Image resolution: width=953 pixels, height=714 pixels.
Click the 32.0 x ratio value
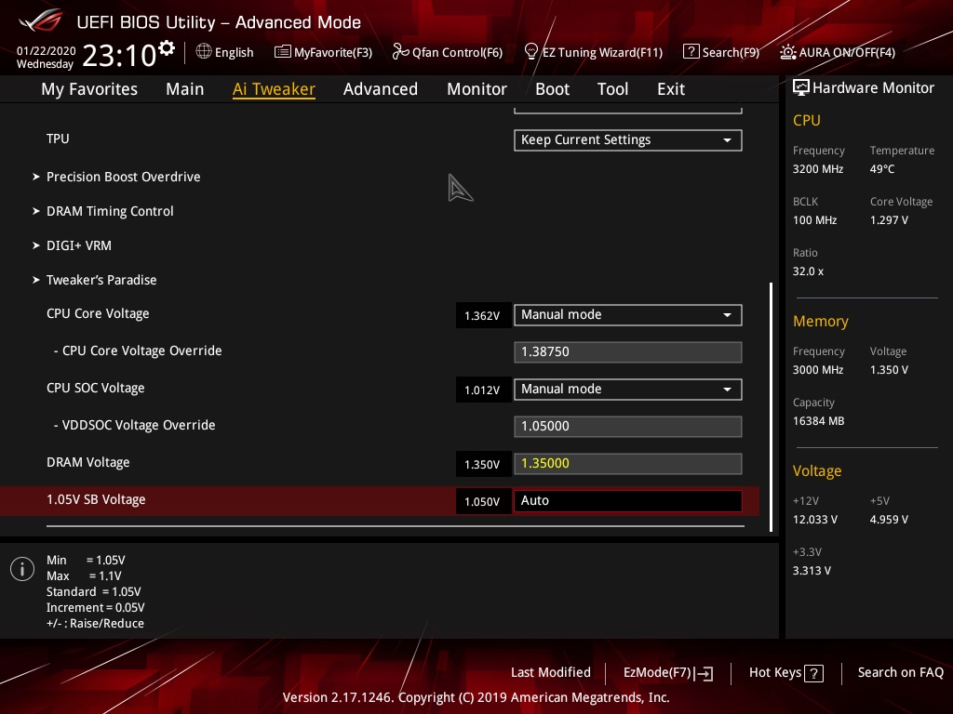[x=809, y=271]
